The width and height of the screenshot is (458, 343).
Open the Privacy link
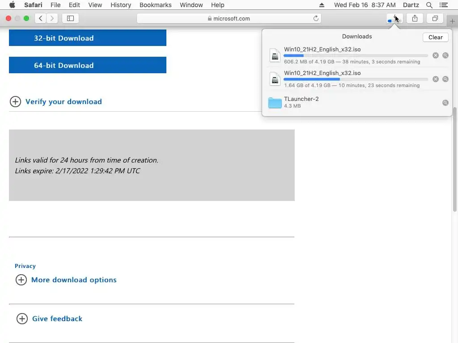click(x=25, y=266)
